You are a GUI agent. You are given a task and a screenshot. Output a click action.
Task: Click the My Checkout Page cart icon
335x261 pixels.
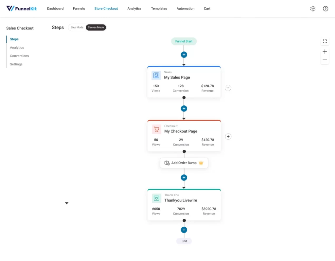(156, 129)
